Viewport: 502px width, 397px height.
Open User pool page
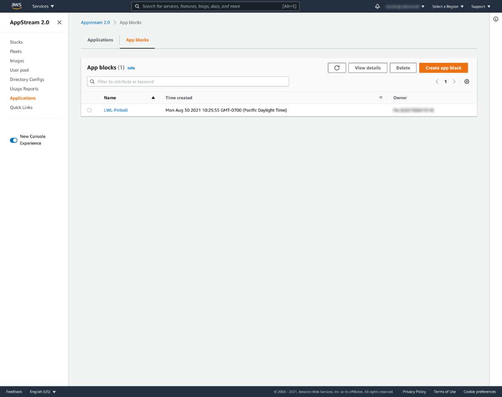19,70
